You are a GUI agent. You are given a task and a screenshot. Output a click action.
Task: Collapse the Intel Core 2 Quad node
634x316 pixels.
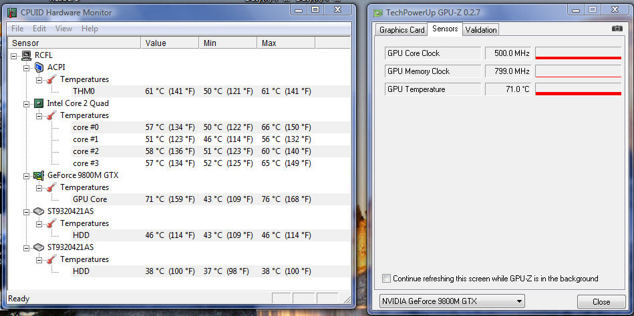click(x=27, y=103)
